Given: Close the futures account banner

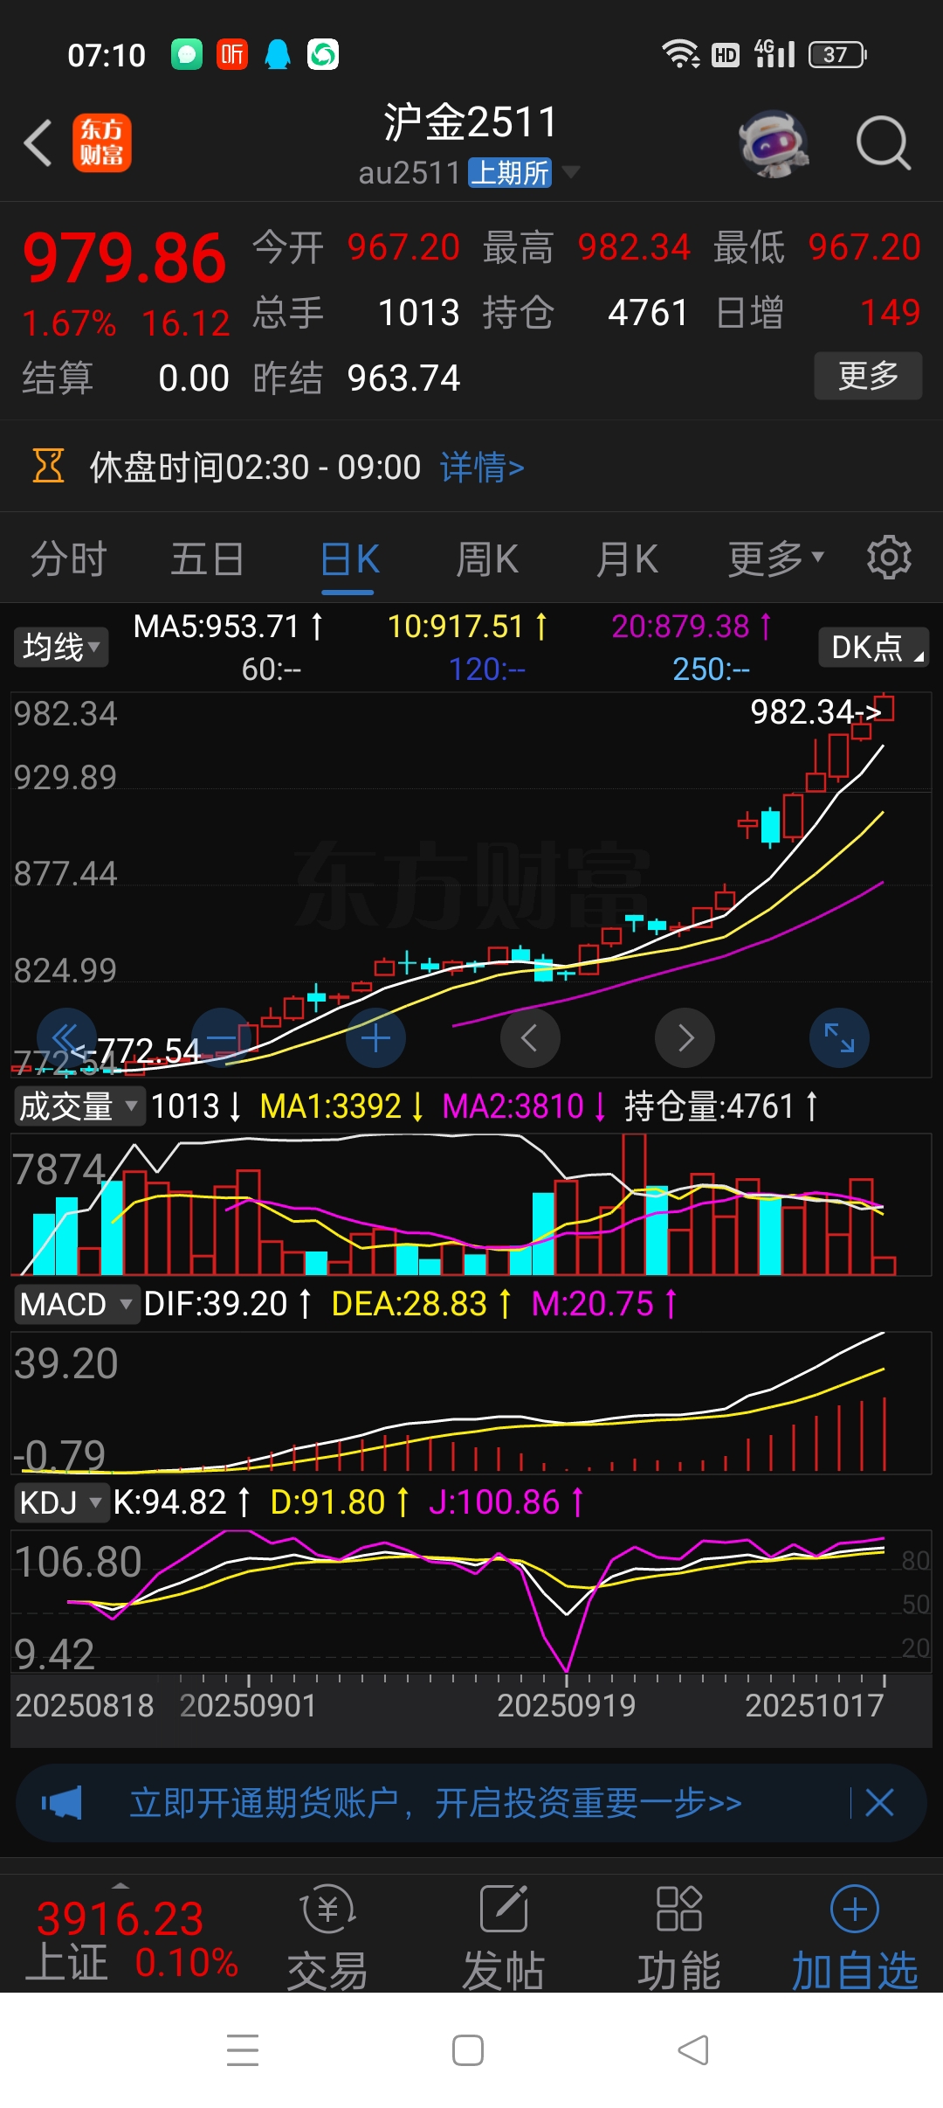Looking at the screenshot, I should [x=879, y=1802].
